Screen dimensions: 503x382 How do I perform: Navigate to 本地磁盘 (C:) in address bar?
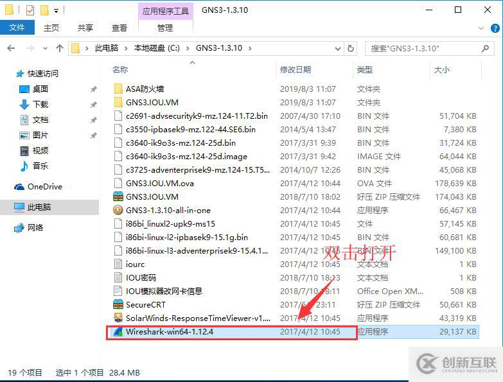(157, 48)
